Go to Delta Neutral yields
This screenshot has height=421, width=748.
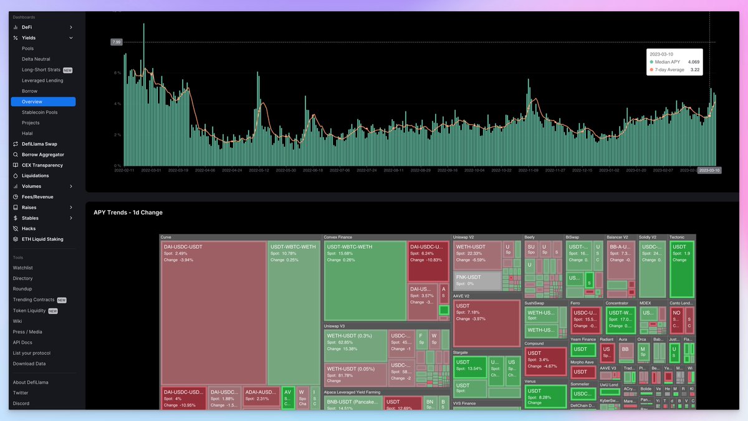point(36,59)
